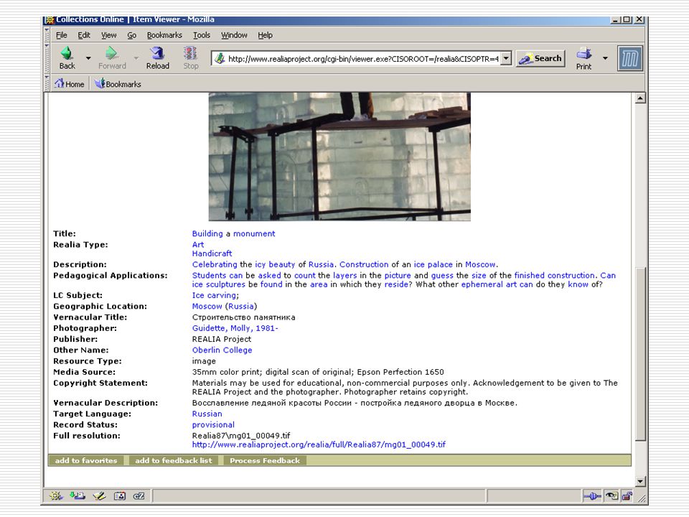Image resolution: width=689 pixels, height=517 pixels.
Task: Open the Edit menu
Action: (84, 35)
